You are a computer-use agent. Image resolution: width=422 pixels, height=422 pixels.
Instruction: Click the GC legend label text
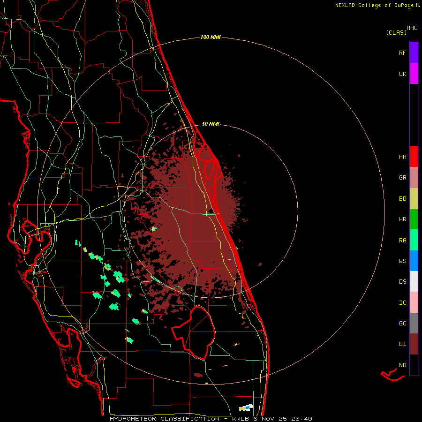(x=402, y=324)
